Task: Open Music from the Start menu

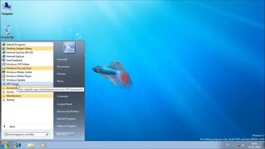Action: pyautogui.click(x=60, y=81)
